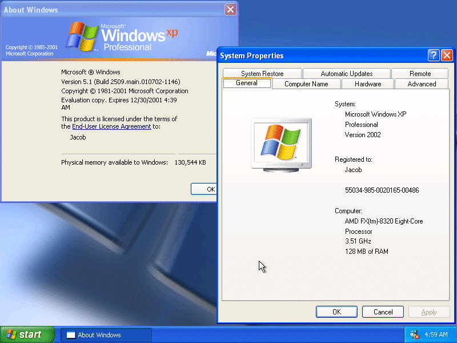Click the product ID 55034-985-0020165-00486
Screen dimensions: 457x343
point(382,190)
